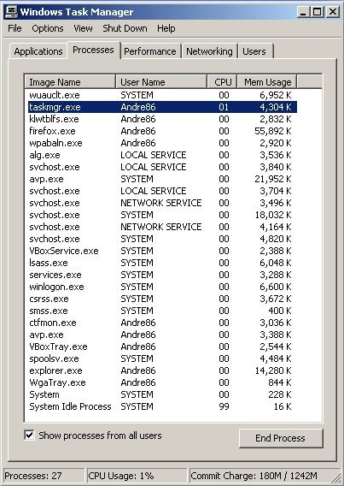Select the services.exe process
Viewport: 344px width, 486px height.
[162, 275]
